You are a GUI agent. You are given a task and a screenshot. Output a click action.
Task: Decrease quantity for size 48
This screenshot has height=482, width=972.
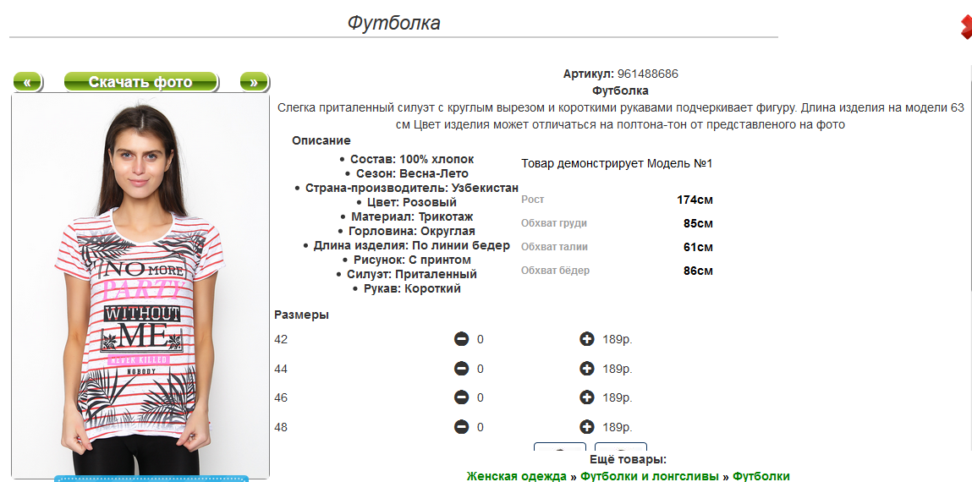[x=461, y=427]
